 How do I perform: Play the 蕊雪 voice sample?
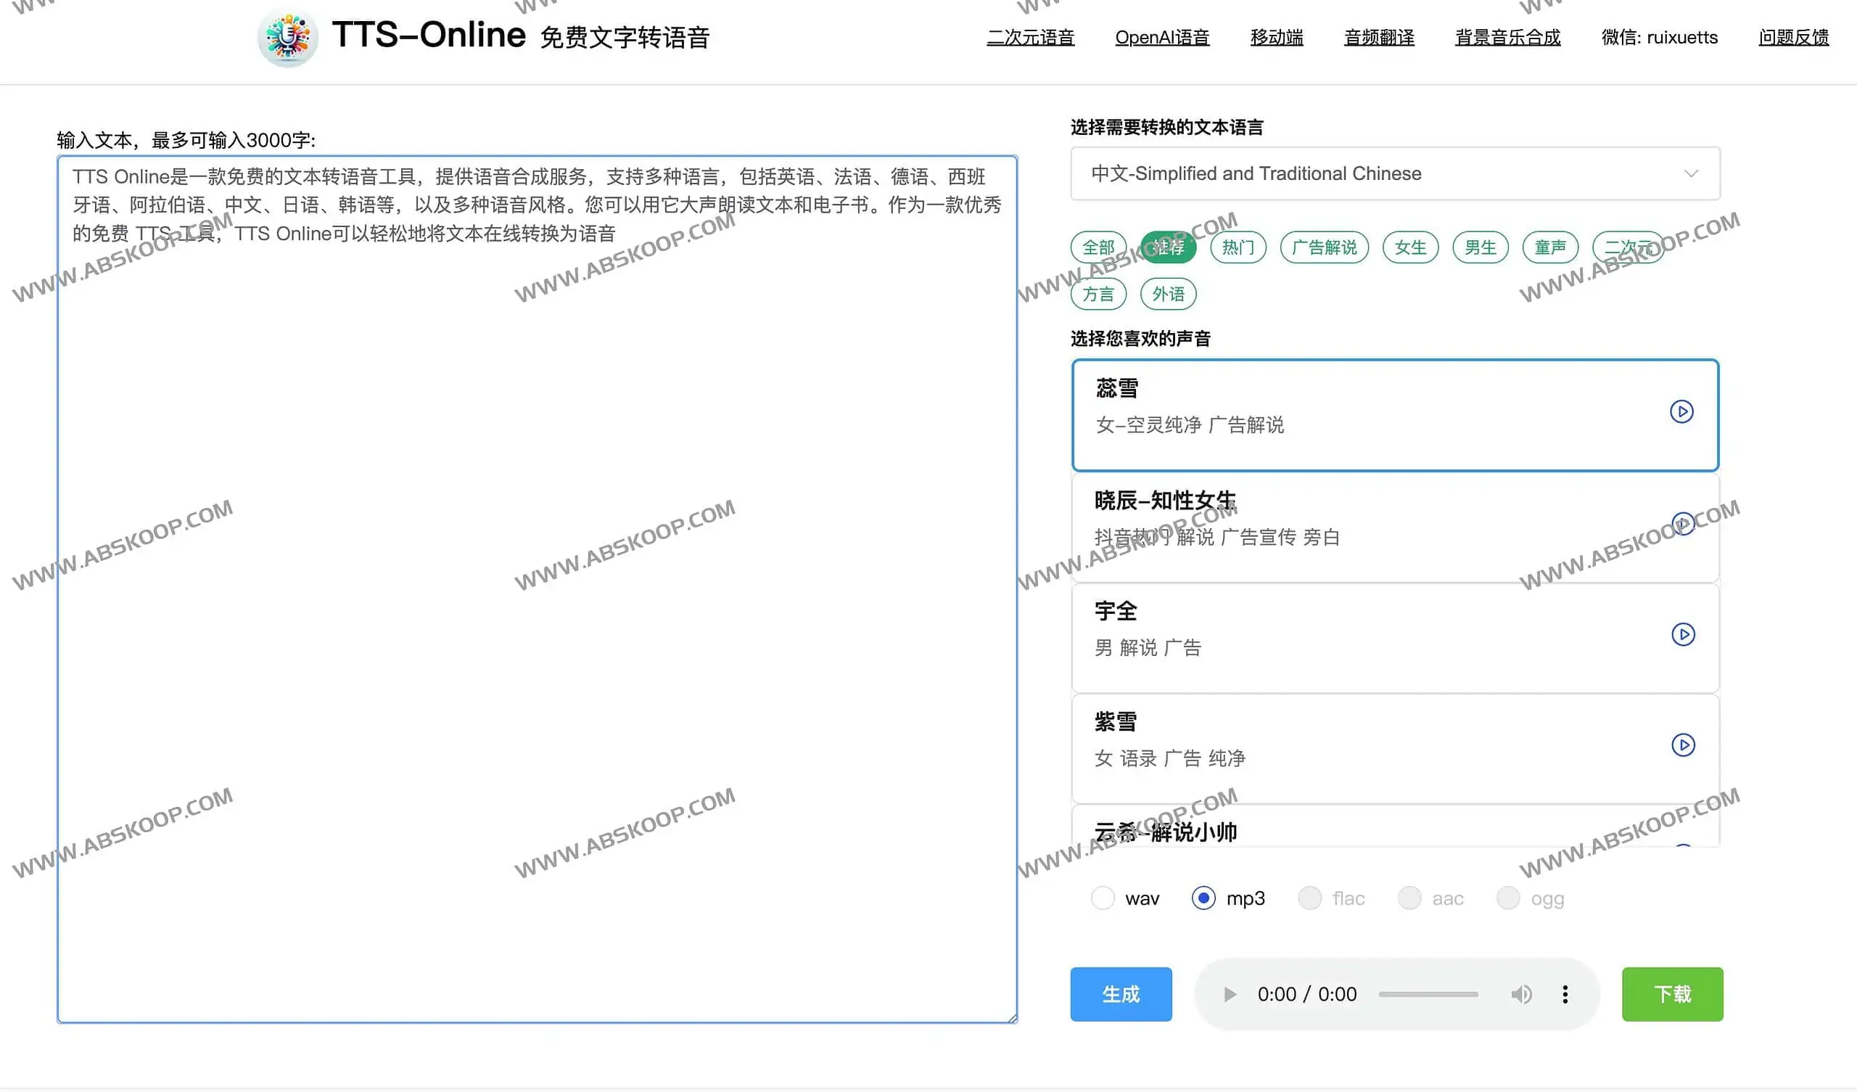[x=1682, y=413]
